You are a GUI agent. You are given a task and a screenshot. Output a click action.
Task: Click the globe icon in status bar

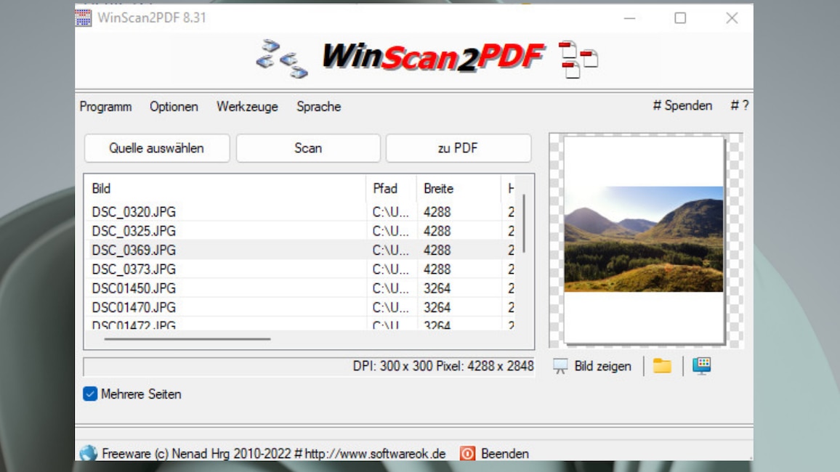[x=88, y=453]
